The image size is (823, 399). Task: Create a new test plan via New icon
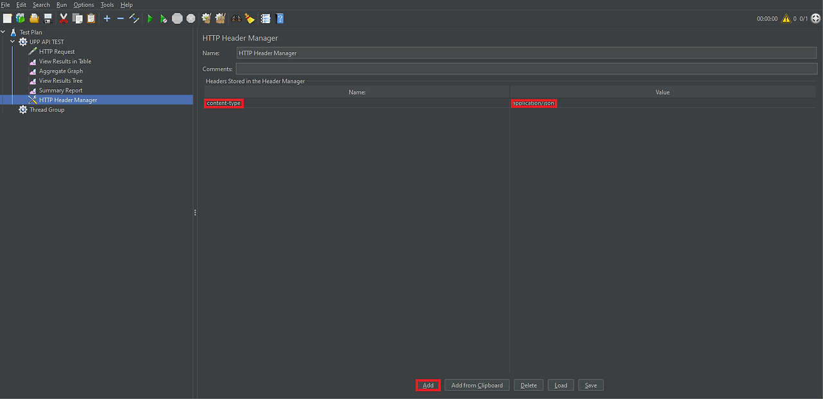pyautogui.click(x=7, y=19)
